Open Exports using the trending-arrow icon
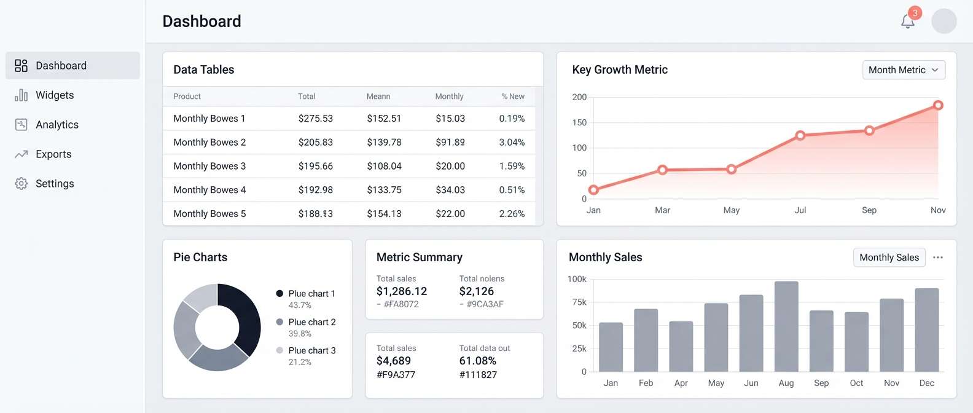 (21, 154)
